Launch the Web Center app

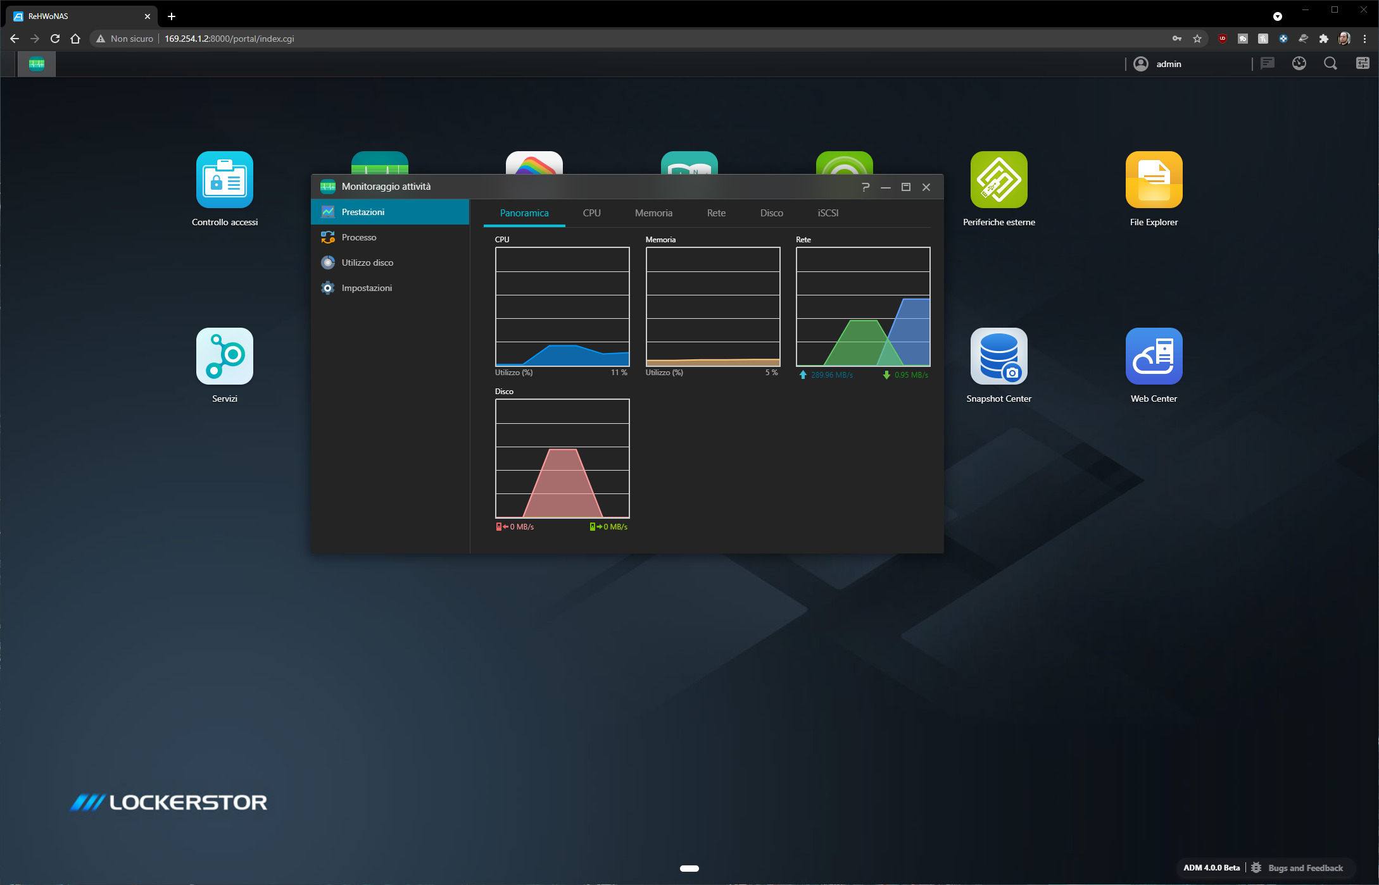point(1153,356)
